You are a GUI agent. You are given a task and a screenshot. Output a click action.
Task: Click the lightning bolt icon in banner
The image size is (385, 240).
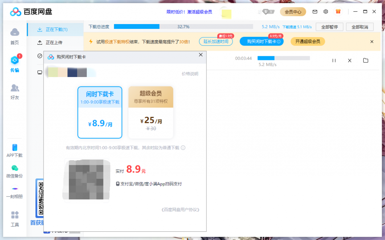click(91, 41)
